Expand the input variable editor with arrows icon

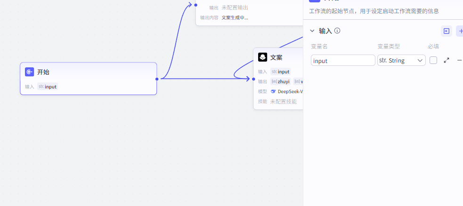(x=447, y=60)
